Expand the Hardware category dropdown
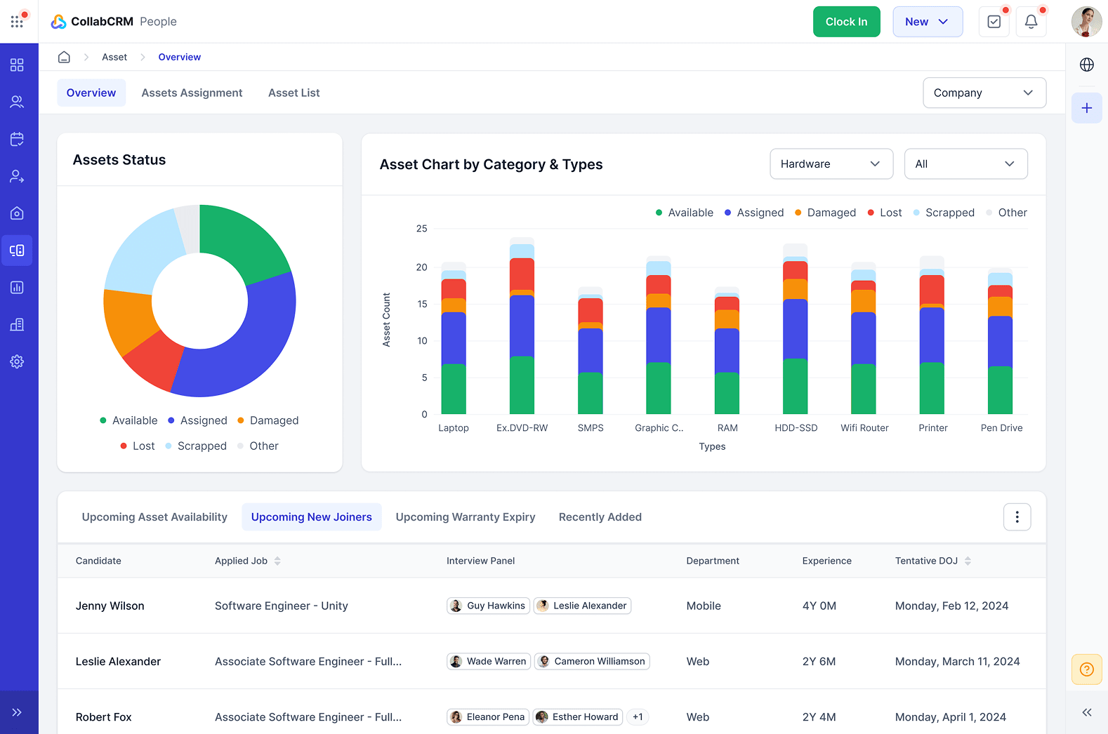The height and width of the screenshot is (734, 1108). click(x=831, y=164)
